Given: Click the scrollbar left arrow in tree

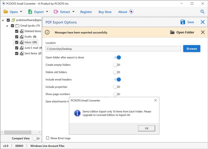Looking at the screenshot, I should [2, 132].
